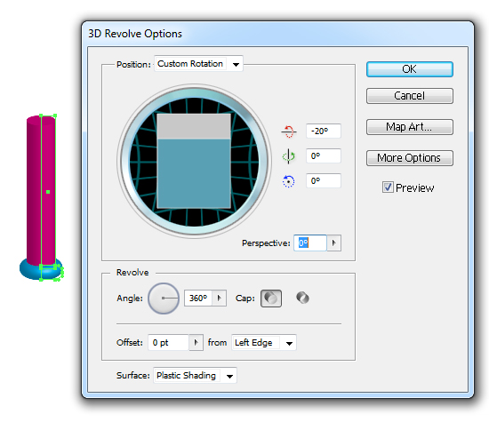Expand the Offset value arrow
Image resolution: width=489 pixels, height=422 pixels.
(196, 343)
